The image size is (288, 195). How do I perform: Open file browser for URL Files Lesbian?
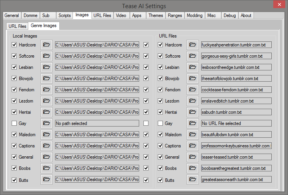[193, 67]
